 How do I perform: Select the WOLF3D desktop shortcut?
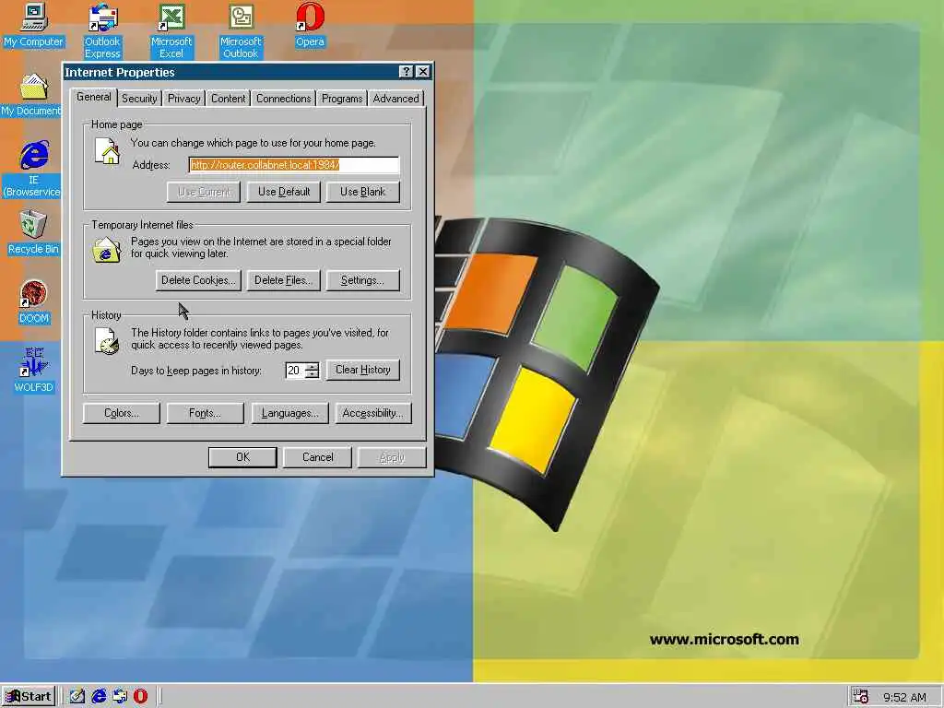34,371
